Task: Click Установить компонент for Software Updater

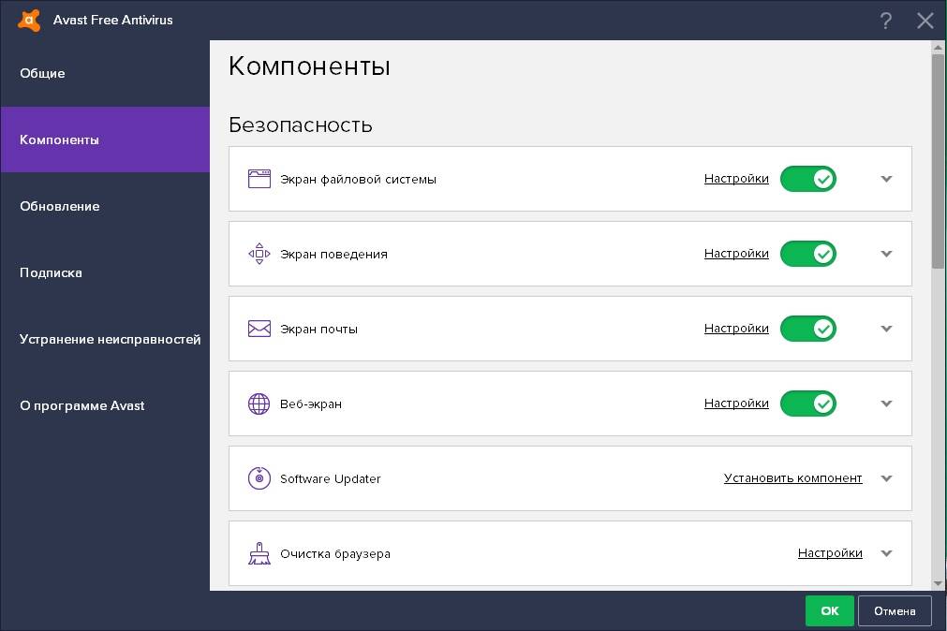Action: pyautogui.click(x=793, y=478)
